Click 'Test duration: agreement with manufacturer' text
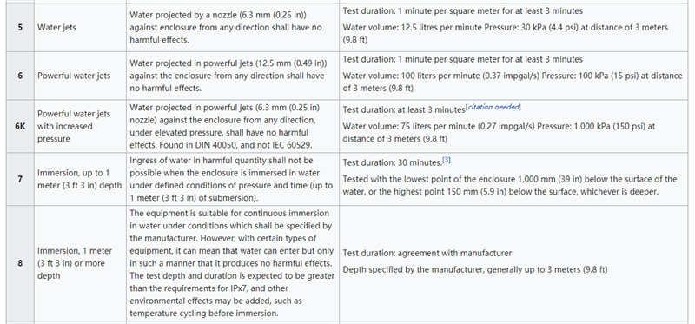 [427, 253]
